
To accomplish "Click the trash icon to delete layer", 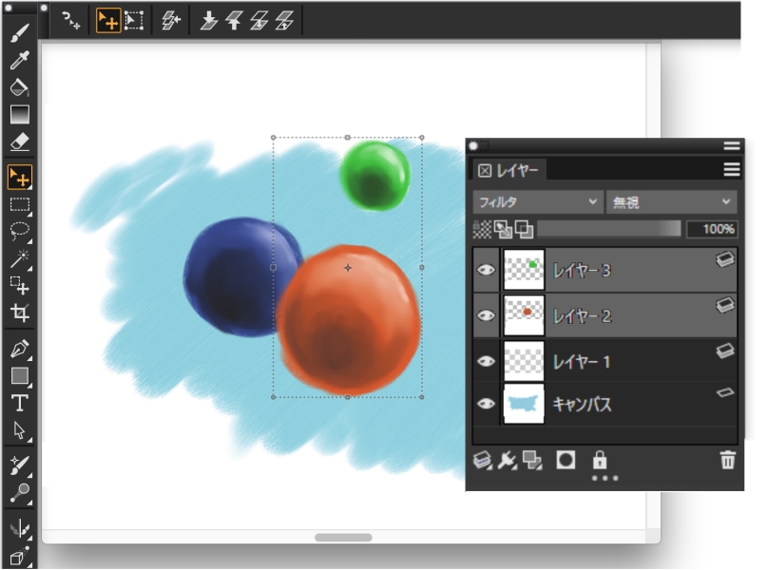I will pos(727,461).
